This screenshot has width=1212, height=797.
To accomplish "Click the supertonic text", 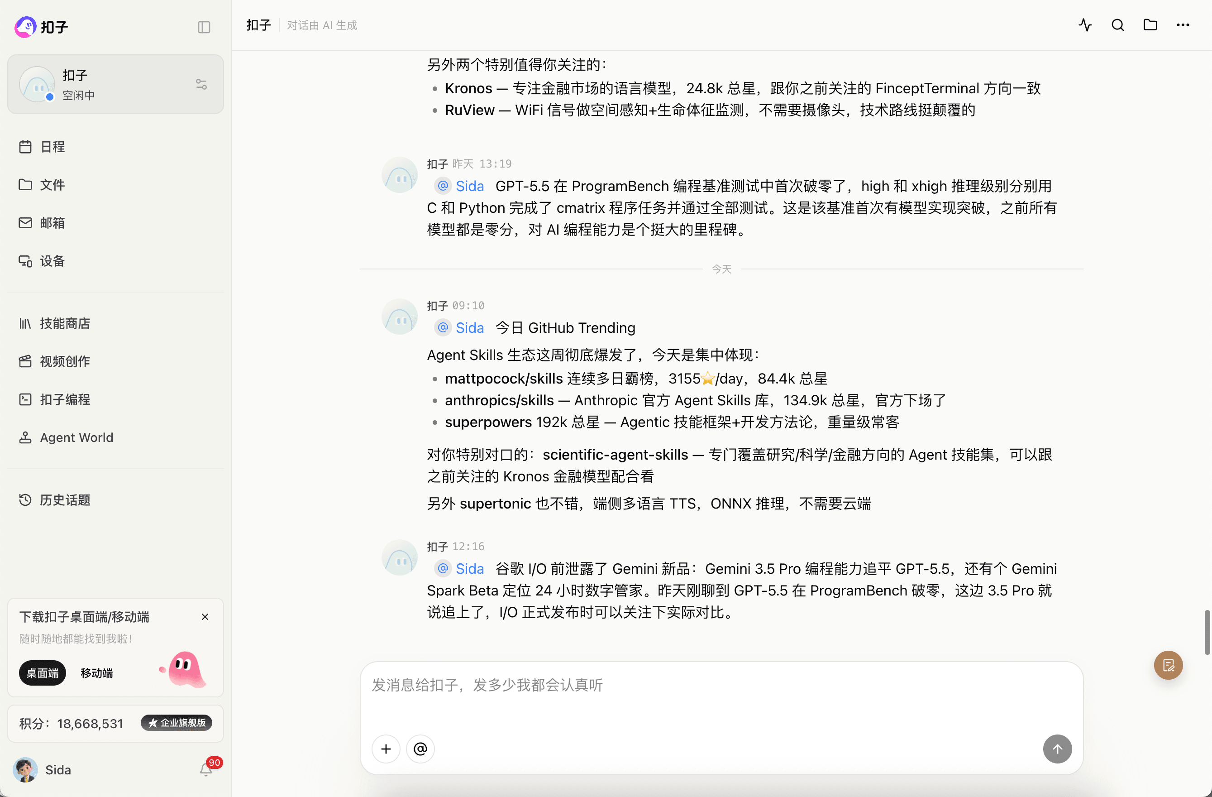I will pyautogui.click(x=495, y=504).
